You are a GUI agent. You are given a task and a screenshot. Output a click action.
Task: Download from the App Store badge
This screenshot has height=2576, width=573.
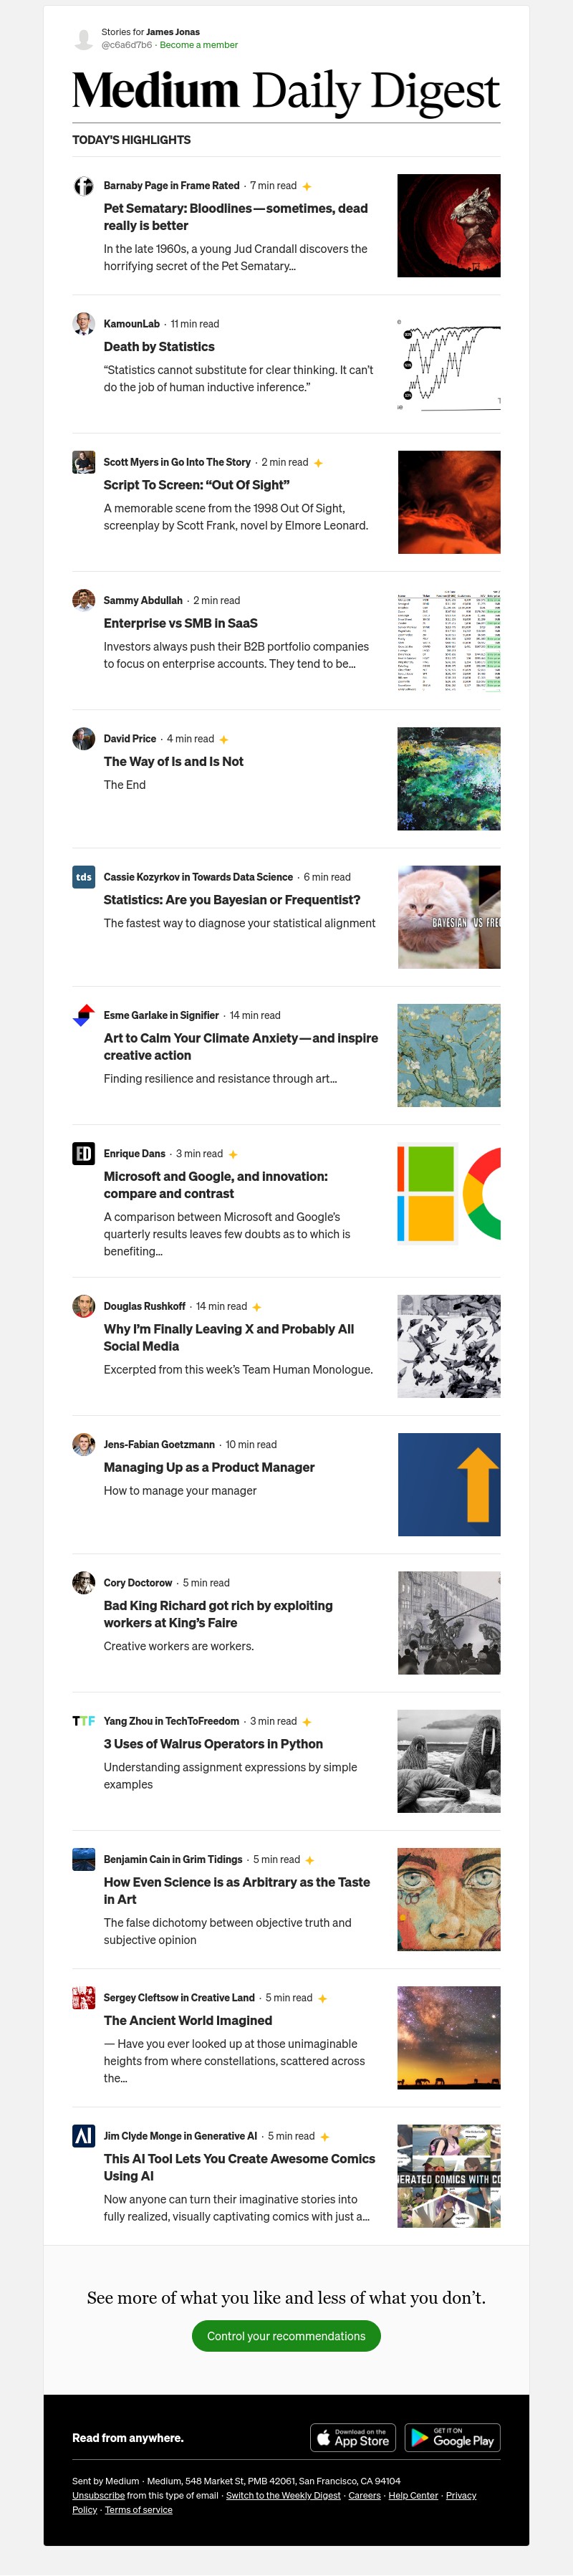point(353,2437)
